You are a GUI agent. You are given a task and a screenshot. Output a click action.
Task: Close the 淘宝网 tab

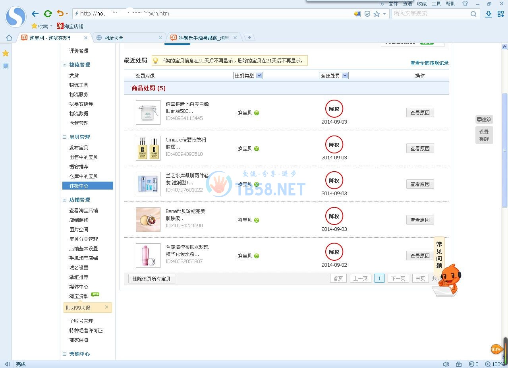[86, 38]
